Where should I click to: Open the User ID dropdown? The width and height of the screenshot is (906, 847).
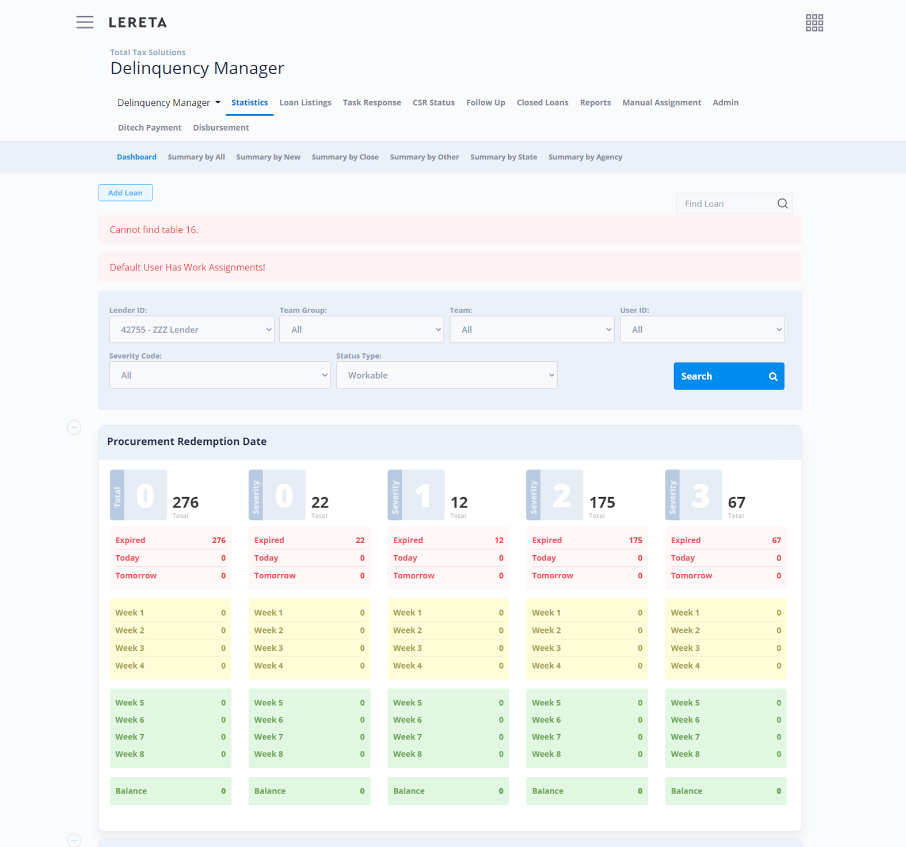tap(702, 330)
